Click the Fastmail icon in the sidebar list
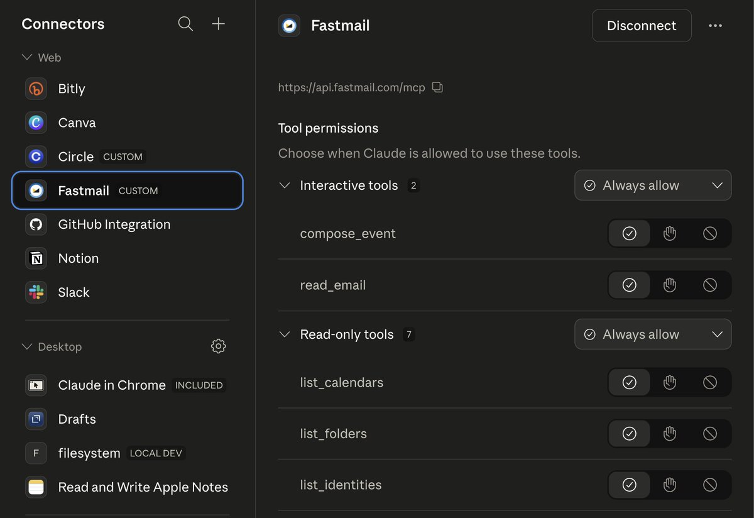 pos(36,190)
